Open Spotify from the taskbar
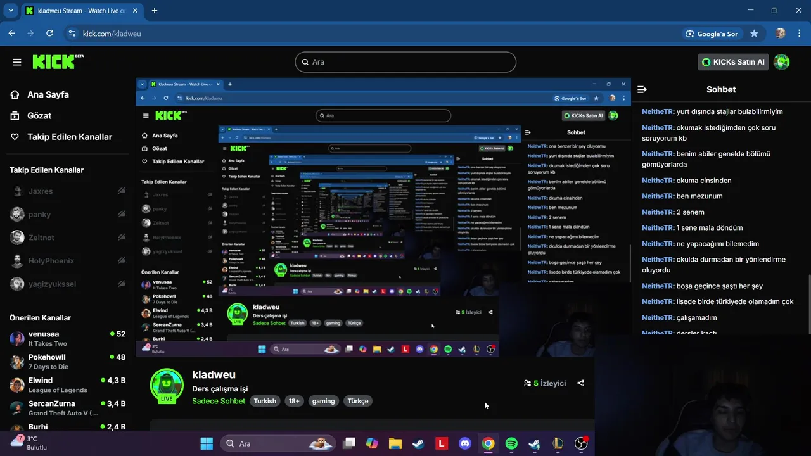Image resolution: width=811 pixels, height=456 pixels. coord(511,443)
